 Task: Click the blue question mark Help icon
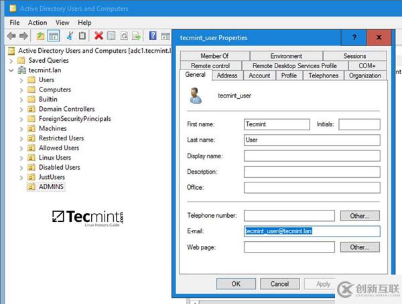(153, 35)
